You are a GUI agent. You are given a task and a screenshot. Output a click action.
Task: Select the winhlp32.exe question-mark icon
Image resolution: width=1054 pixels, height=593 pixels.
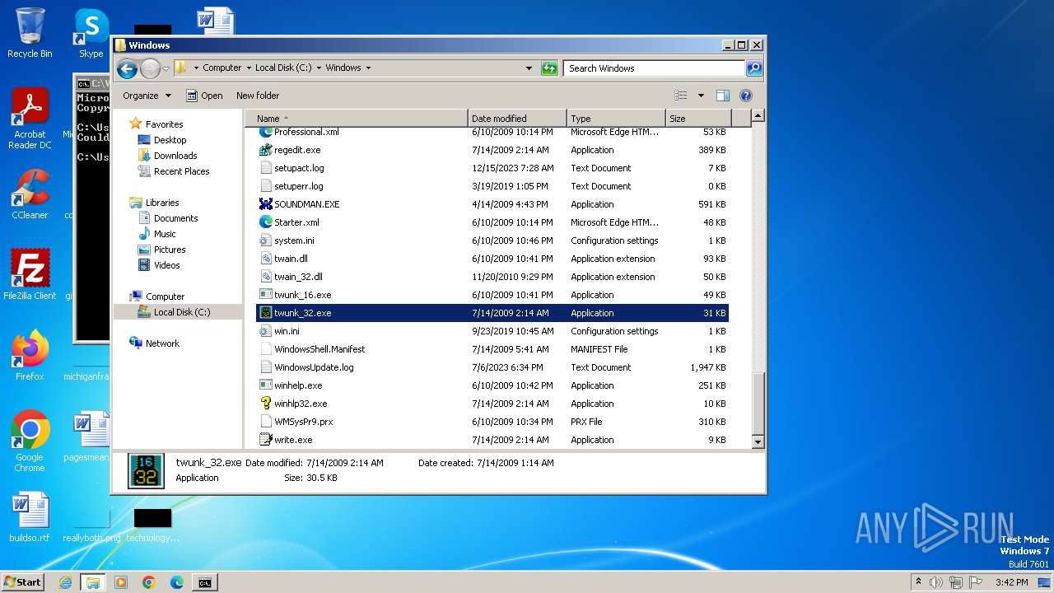pyautogui.click(x=265, y=404)
